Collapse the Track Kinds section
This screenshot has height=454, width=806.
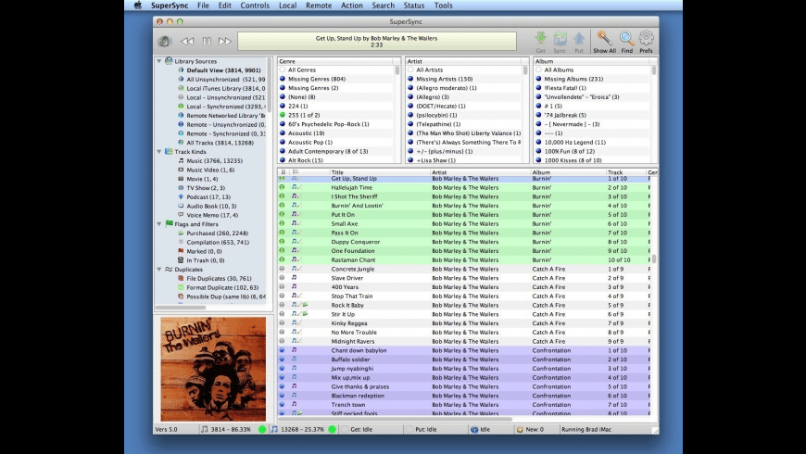(158, 151)
